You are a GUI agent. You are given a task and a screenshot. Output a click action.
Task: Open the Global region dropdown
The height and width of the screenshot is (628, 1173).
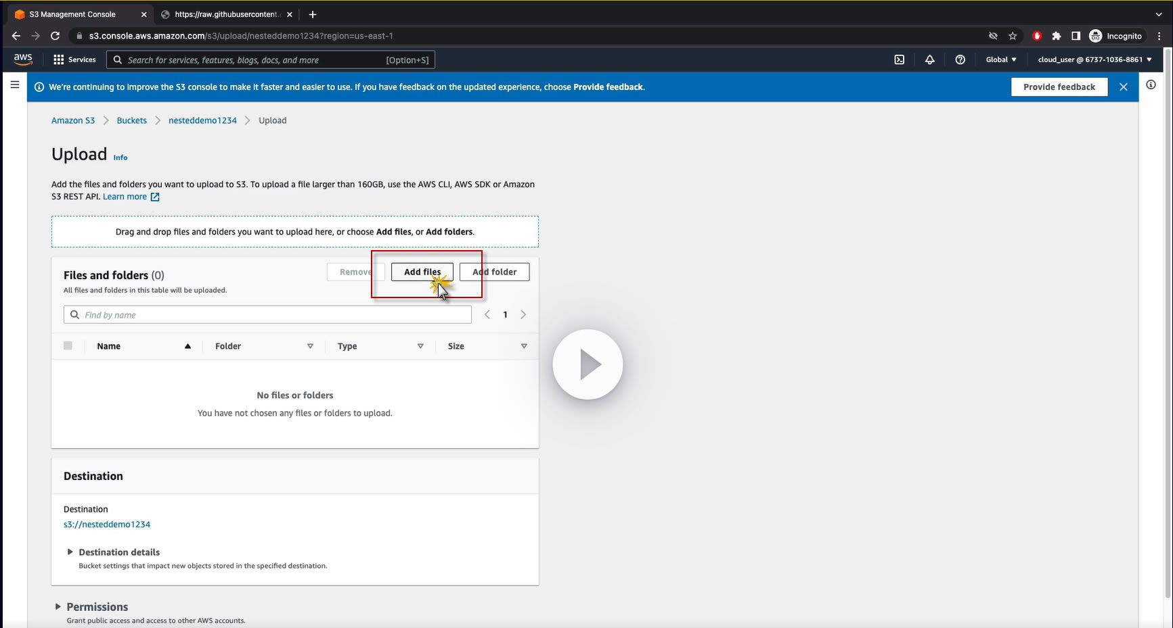[1000, 59]
